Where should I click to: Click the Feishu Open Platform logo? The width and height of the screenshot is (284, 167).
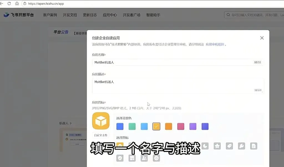click(x=19, y=15)
